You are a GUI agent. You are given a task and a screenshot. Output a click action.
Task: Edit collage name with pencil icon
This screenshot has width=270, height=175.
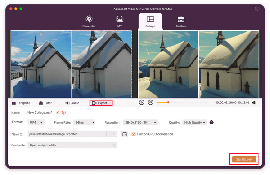(x=58, y=112)
